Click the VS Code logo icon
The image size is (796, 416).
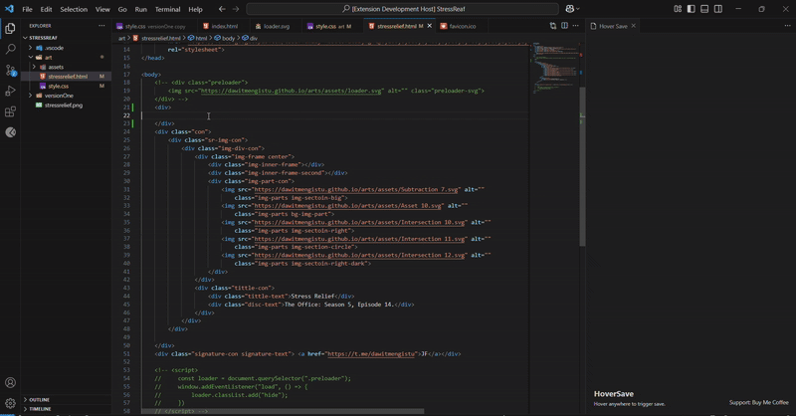tap(9, 9)
